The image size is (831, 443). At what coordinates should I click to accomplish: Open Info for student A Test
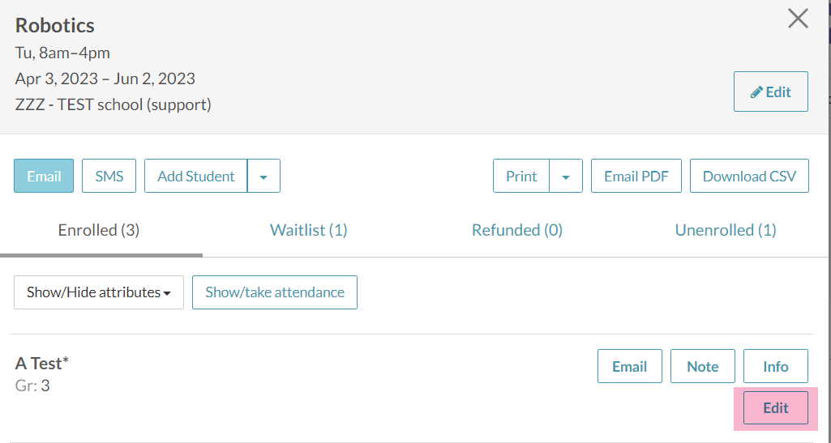pos(775,366)
